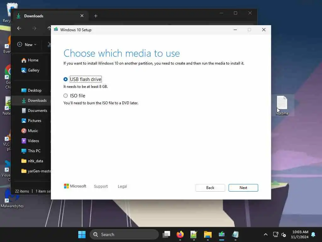
Task: Open Documents in File Explorer sidebar
Action: coord(34,111)
